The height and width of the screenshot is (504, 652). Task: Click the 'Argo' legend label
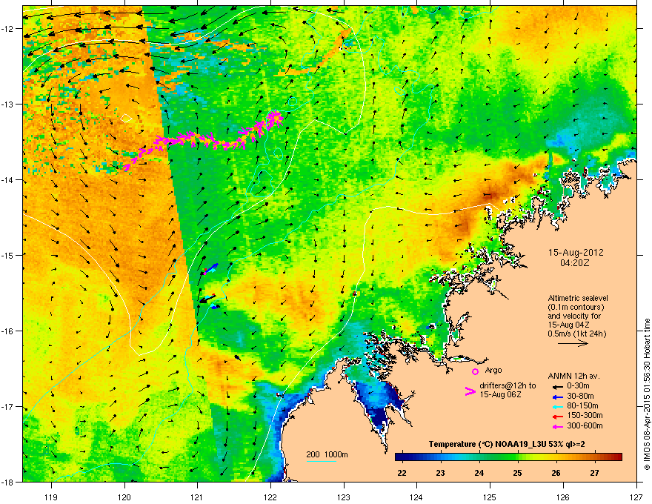click(x=493, y=370)
